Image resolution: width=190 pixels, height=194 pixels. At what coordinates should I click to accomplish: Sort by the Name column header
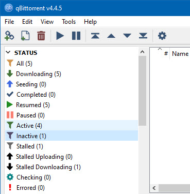[x=180, y=54]
